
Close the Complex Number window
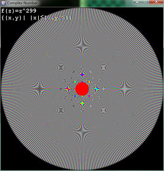coord(156,2)
